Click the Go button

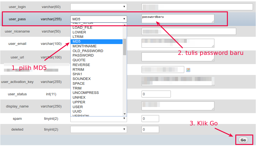[243, 140]
